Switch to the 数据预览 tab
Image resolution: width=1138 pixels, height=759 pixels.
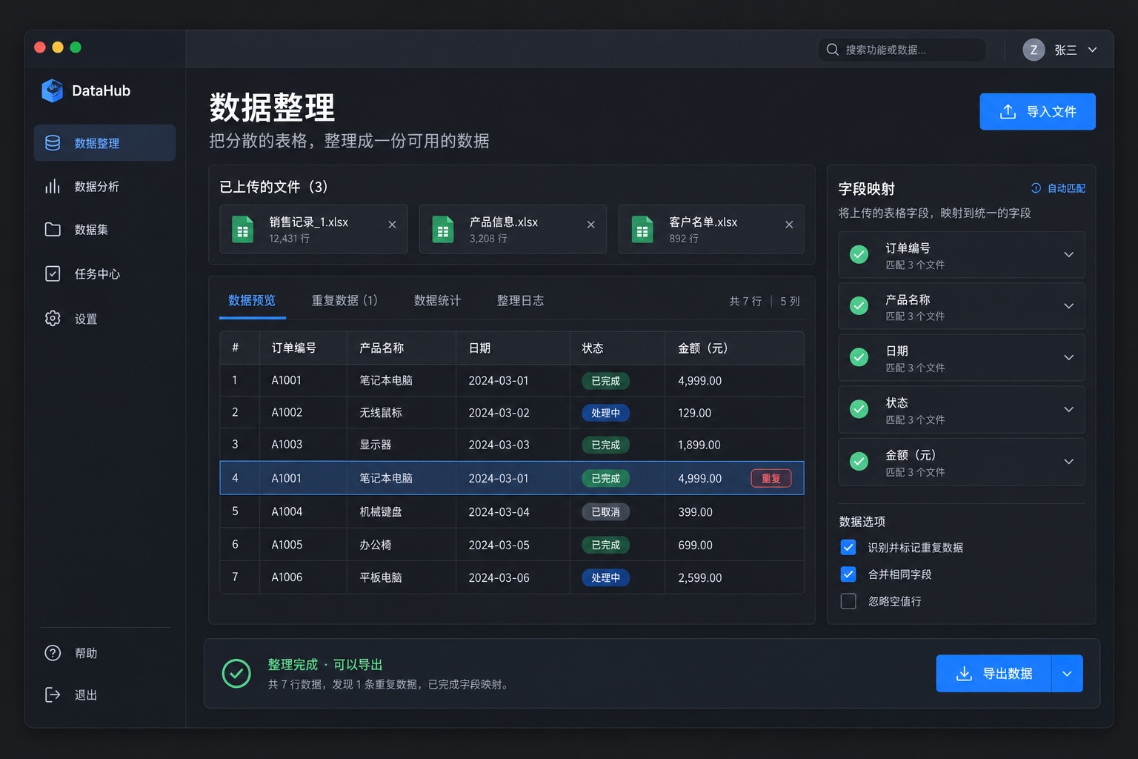tap(252, 300)
